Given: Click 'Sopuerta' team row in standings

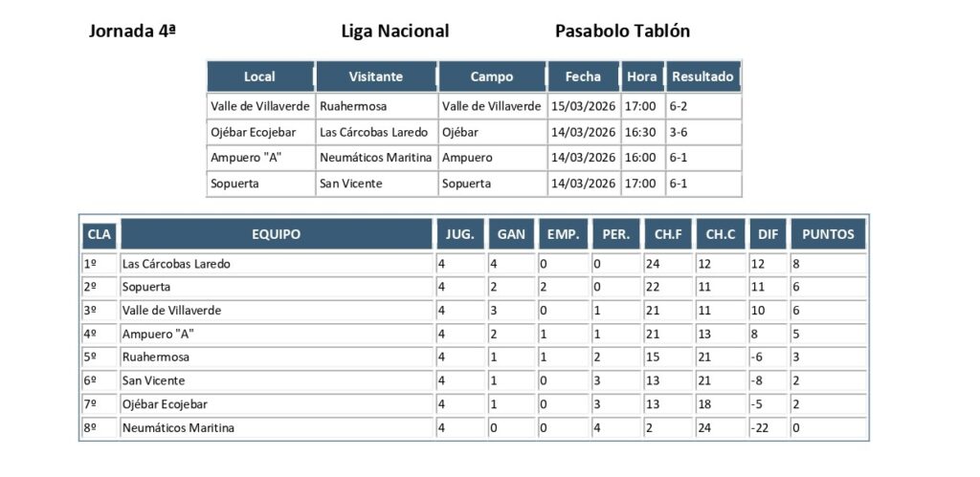Looking at the screenshot, I should pos(146,287).
